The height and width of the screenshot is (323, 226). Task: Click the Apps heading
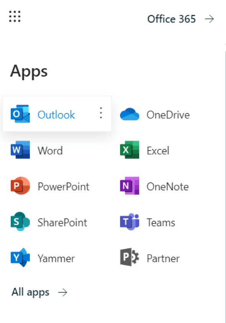point(29,71)
